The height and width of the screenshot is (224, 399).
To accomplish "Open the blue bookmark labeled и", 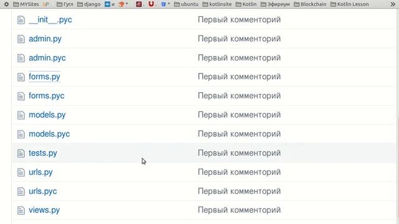I will coord(110,4).
